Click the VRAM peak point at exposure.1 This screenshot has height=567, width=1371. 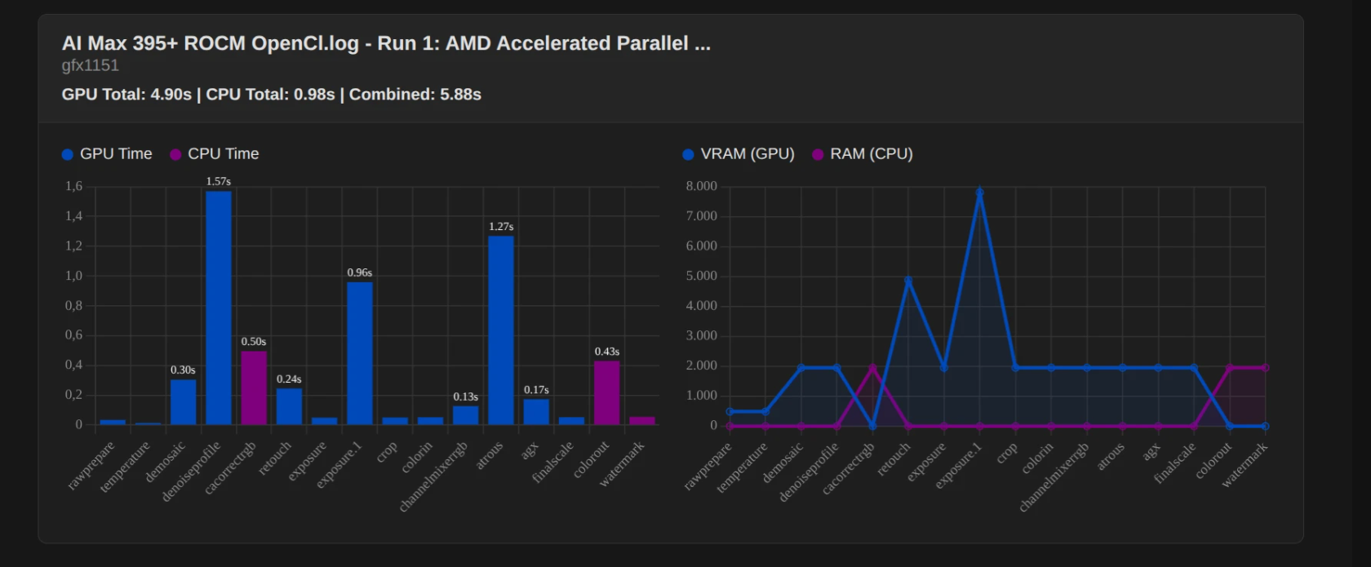tap(979, 193)
